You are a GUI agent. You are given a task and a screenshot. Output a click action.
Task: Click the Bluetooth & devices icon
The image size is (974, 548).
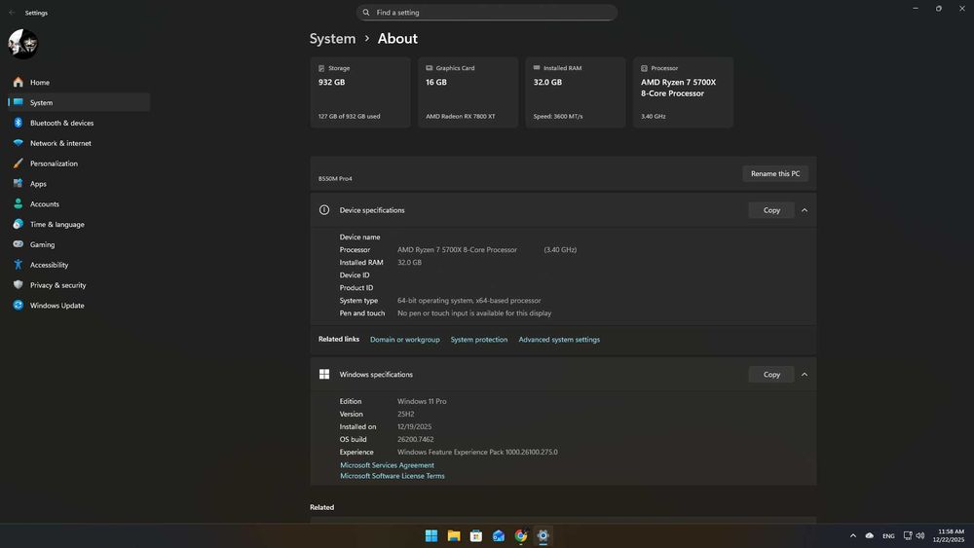pyautogui.click(x=18, y=123)
